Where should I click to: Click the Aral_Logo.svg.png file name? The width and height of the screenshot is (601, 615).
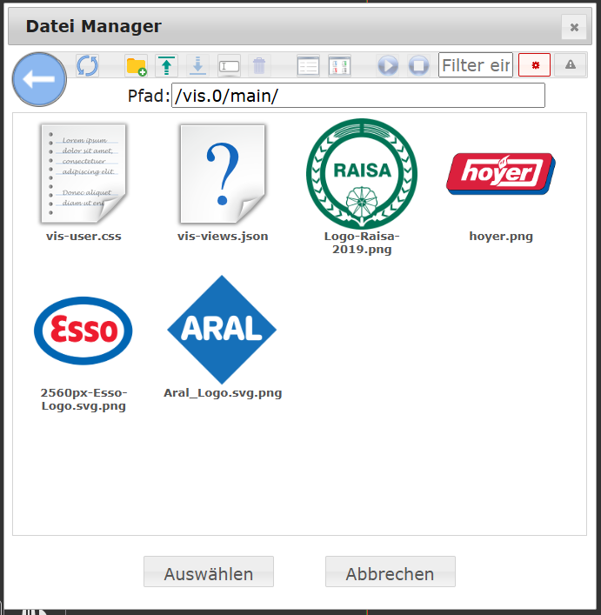click(223, 393)
